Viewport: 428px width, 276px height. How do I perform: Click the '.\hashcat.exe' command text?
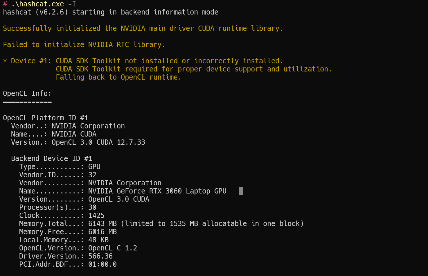pos(37,4)
